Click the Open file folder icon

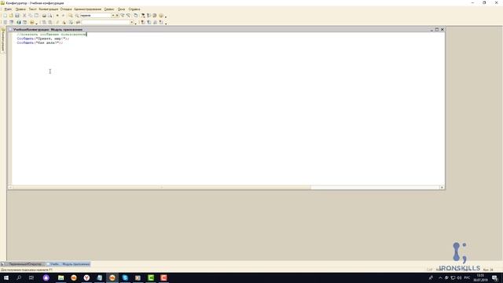11,16
